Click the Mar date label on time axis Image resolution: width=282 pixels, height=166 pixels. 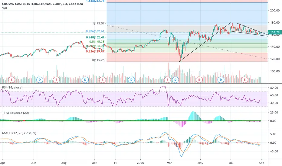(169, 163)
